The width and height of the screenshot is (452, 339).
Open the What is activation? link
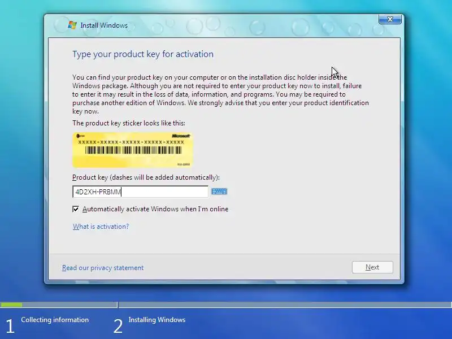[101, 227]
